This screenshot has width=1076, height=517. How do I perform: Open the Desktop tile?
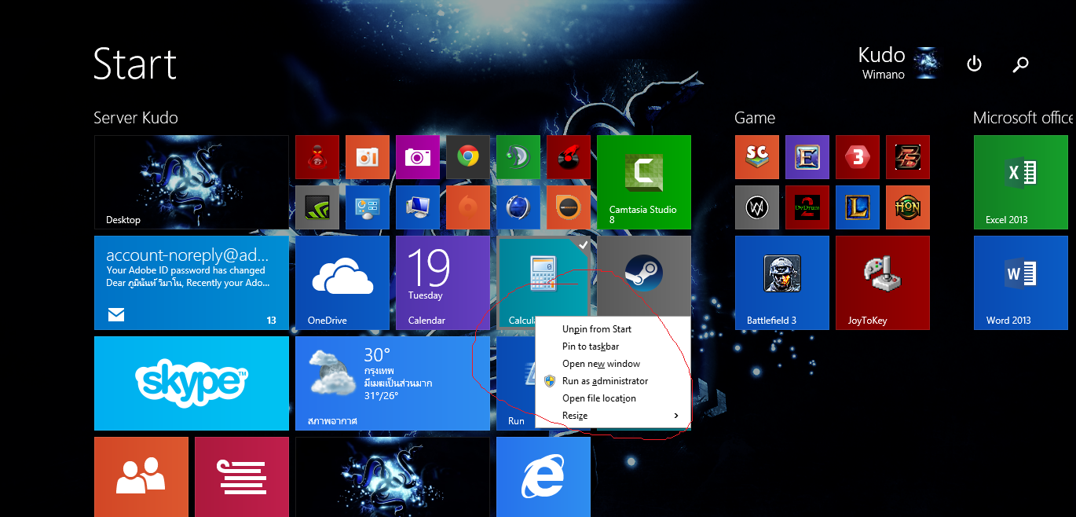(192, 182)
